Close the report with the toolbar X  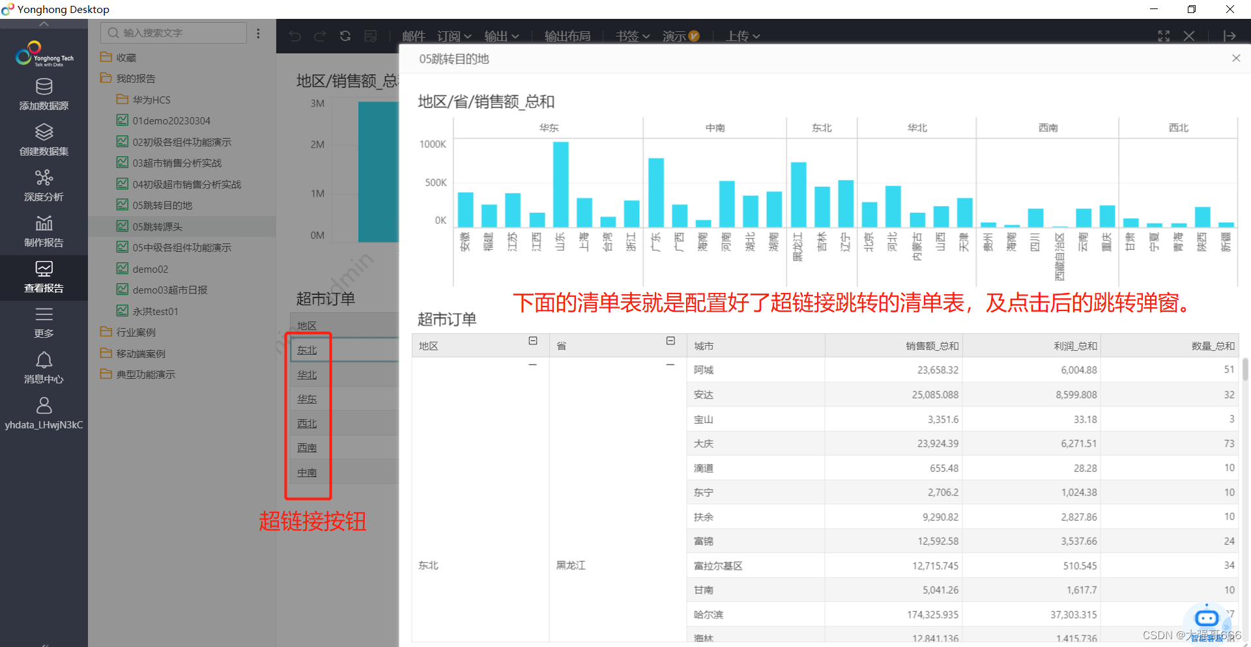(1189, 36)
